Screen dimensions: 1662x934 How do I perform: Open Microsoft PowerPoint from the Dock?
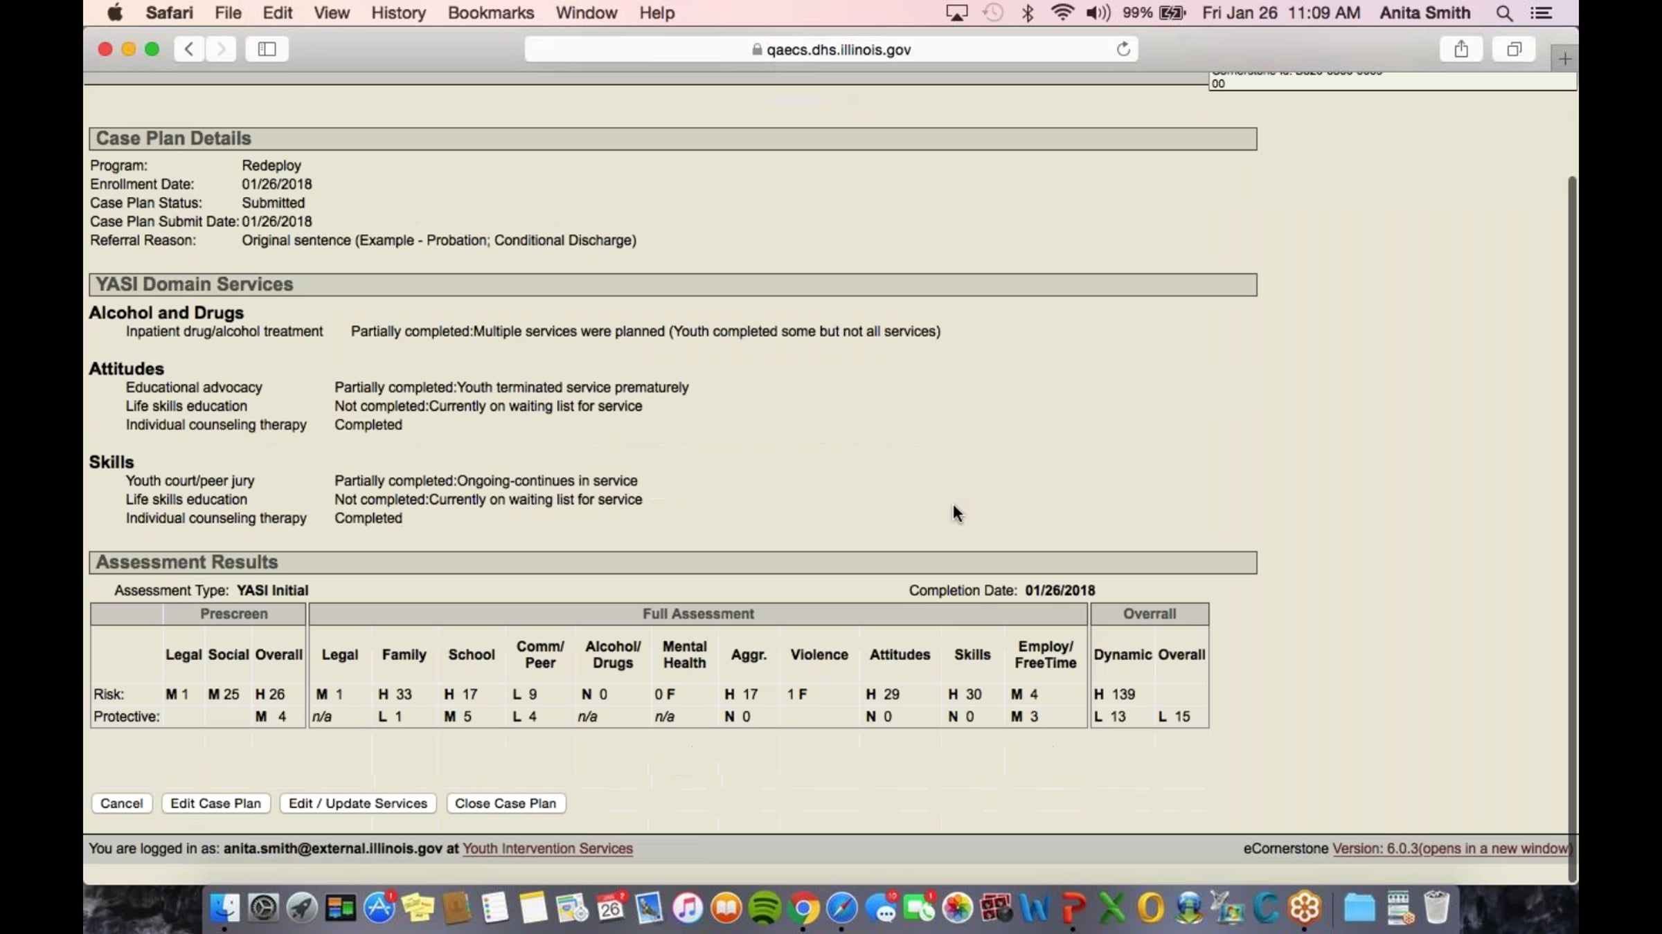click(1073, 908)
